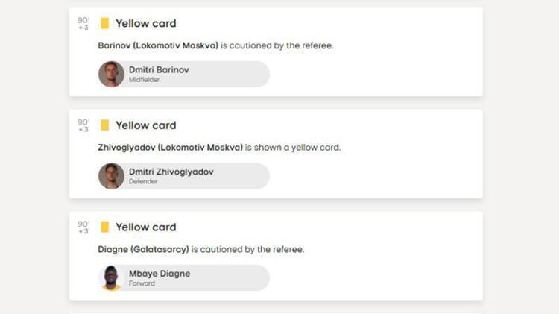Select the Yellow card heading above Barinov's caution

[x=145, y=23]
